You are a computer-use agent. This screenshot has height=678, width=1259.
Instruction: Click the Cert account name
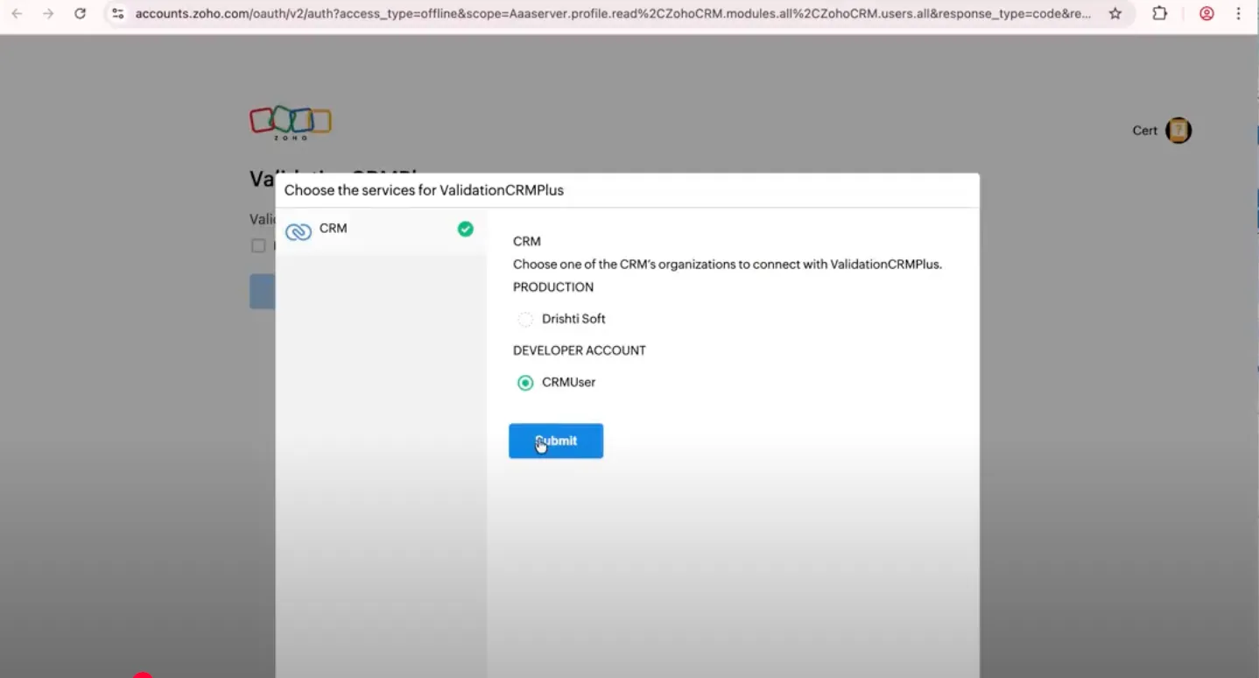click(x=1145, y=131)
